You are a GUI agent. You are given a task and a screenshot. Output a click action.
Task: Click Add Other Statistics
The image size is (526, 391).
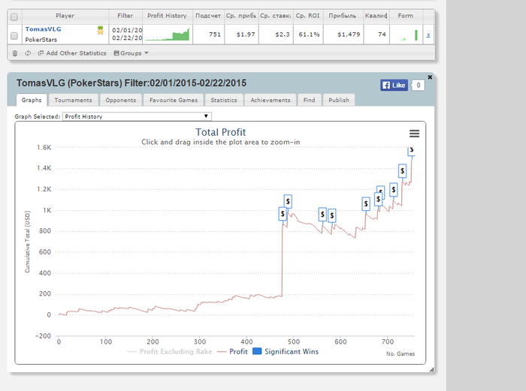pos(72,53)
